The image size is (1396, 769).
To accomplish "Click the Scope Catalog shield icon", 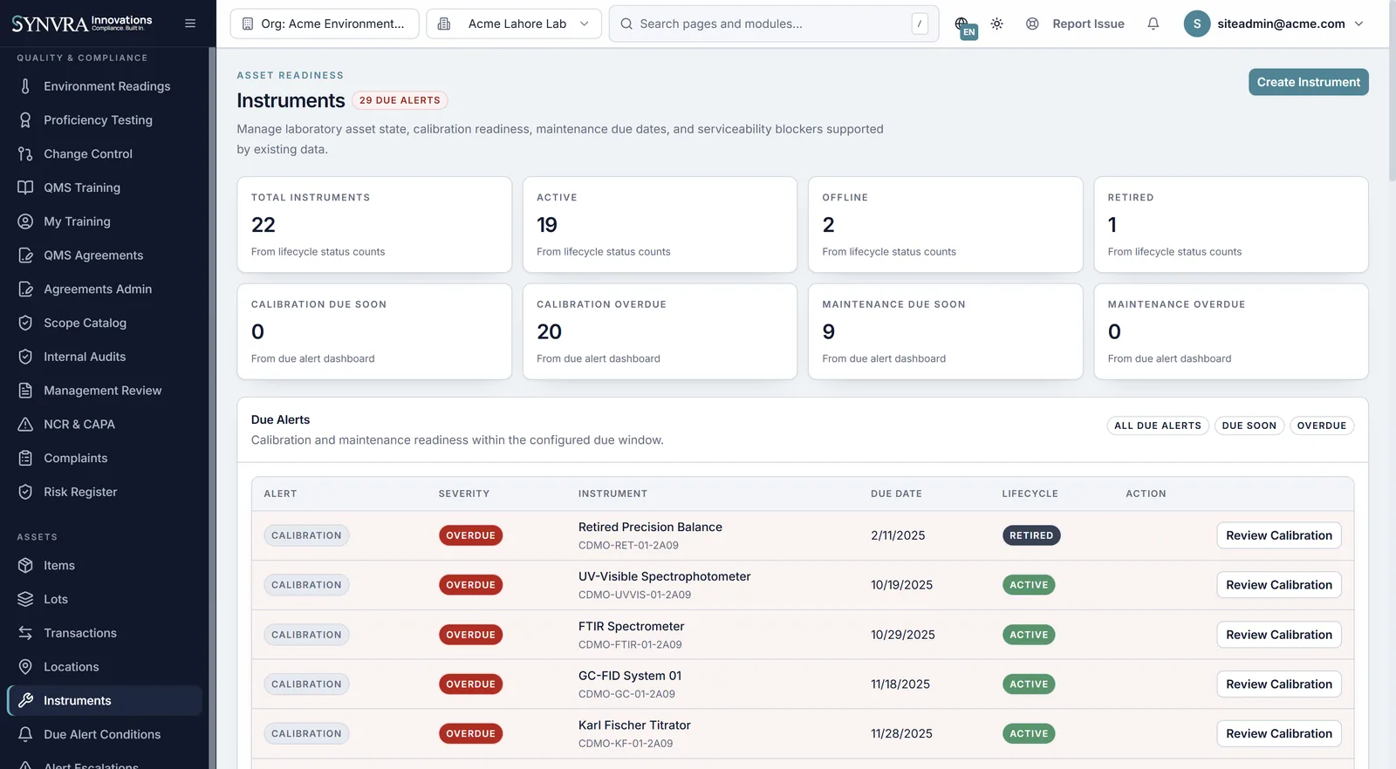I will coord(25,323).
